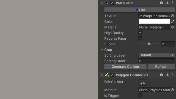This screenshot has width=176, height=99.
Task: Open Warp Grid help reference icon
Action: tap(161, 3)
